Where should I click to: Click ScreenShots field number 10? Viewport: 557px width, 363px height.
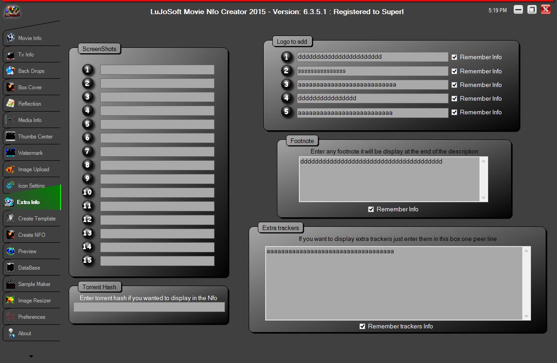pyautogui.click(x=157, y=193)
